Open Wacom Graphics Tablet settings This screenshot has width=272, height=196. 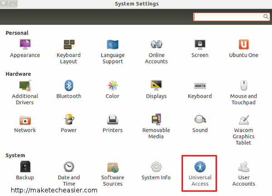(x=243, y=129)
